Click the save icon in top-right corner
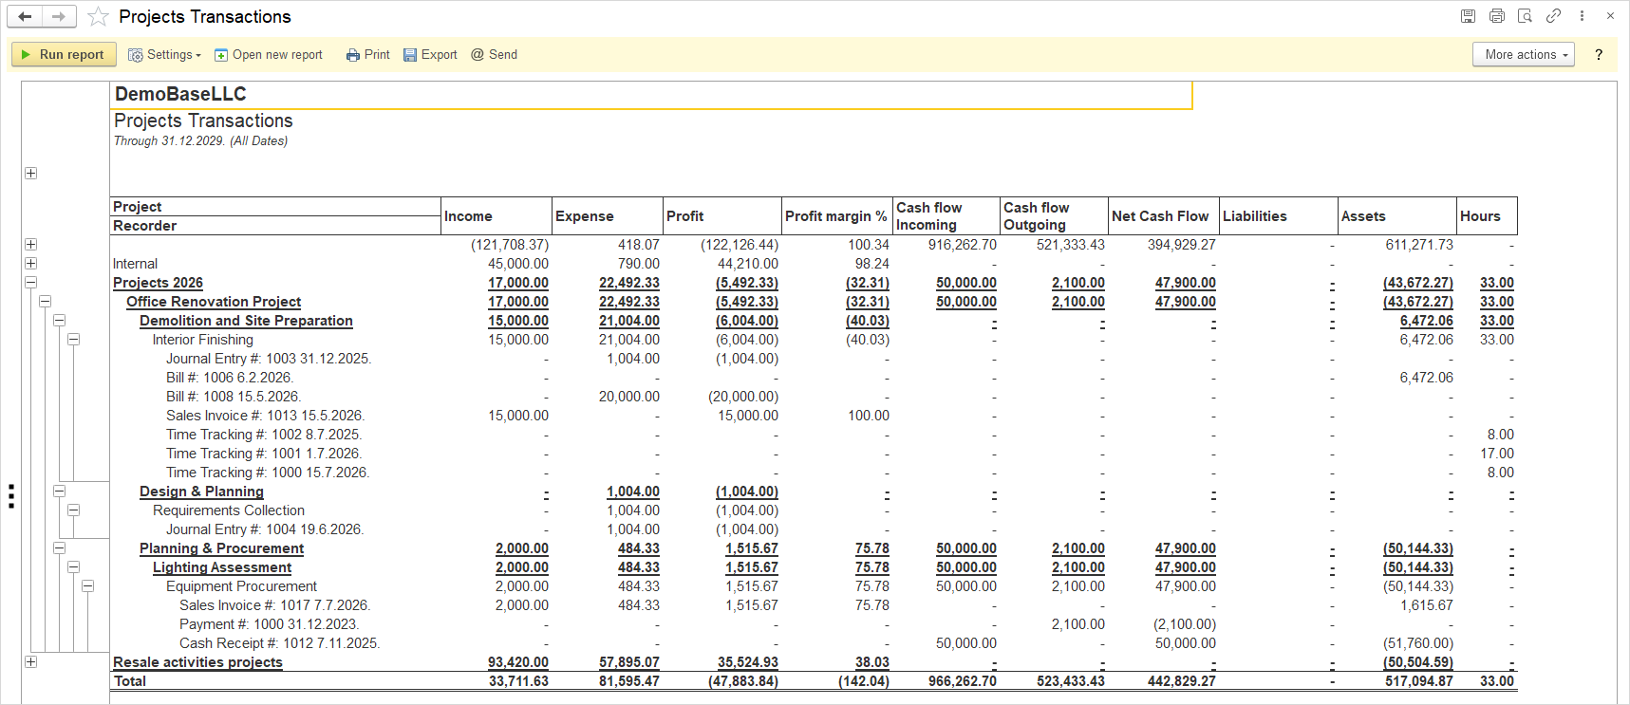The image size is (1630, 705). pos(1468,16)
